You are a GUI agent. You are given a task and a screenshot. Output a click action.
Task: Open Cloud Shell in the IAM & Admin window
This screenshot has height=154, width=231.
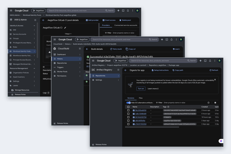[x=123, y=10]
